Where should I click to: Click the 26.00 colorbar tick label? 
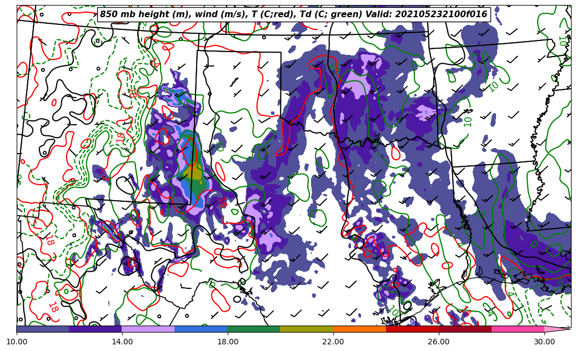click(439, 342)
